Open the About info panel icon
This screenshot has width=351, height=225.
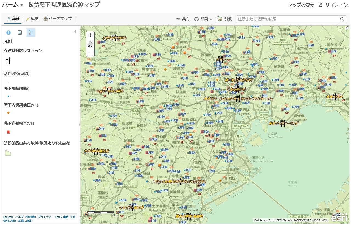pos(9,33)
